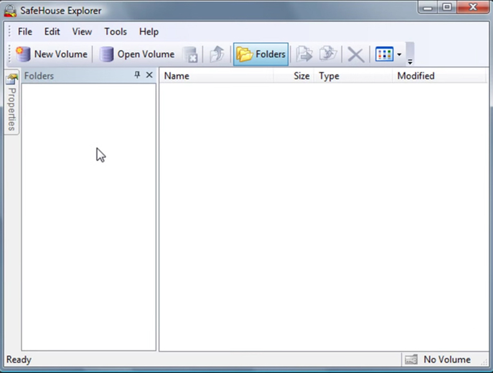Screen dimensions: 493x373
Task: Open the Tools menu
Action: point(115,32)
